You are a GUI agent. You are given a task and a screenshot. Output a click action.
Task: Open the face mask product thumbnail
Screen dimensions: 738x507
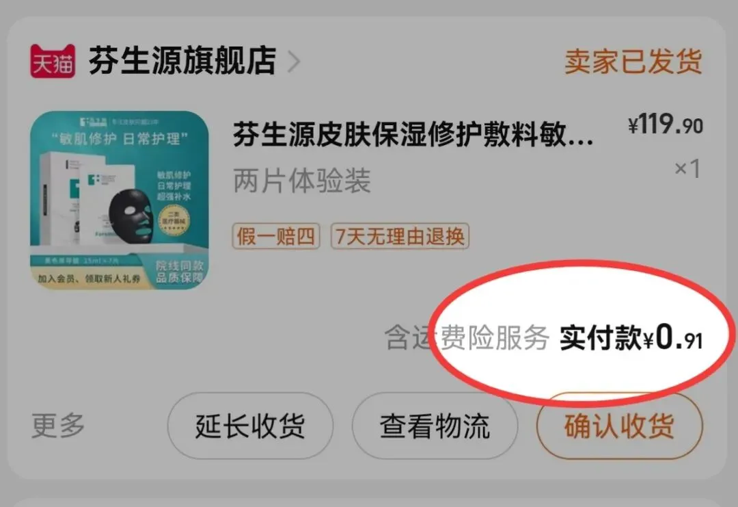tap(119, 200)
